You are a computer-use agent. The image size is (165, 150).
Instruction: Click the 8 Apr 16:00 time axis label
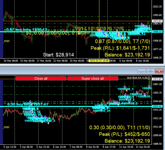tap(142, 61)
